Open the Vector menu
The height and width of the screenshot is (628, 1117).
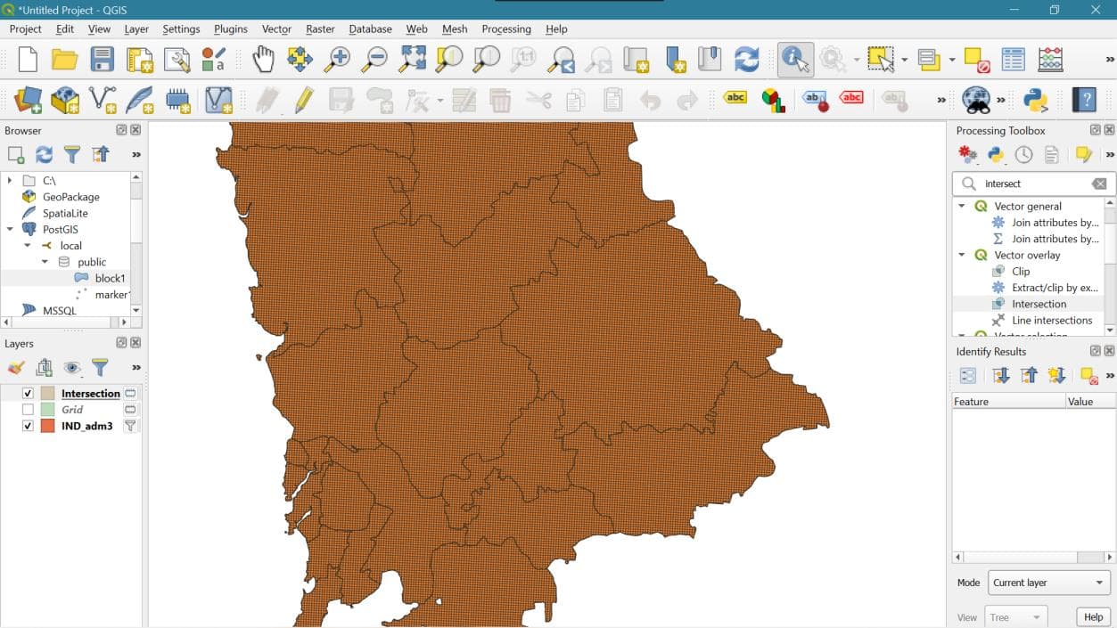tap(275, 29)
